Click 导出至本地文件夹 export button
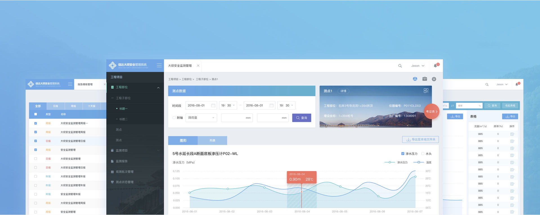 [x=420, y=139]
